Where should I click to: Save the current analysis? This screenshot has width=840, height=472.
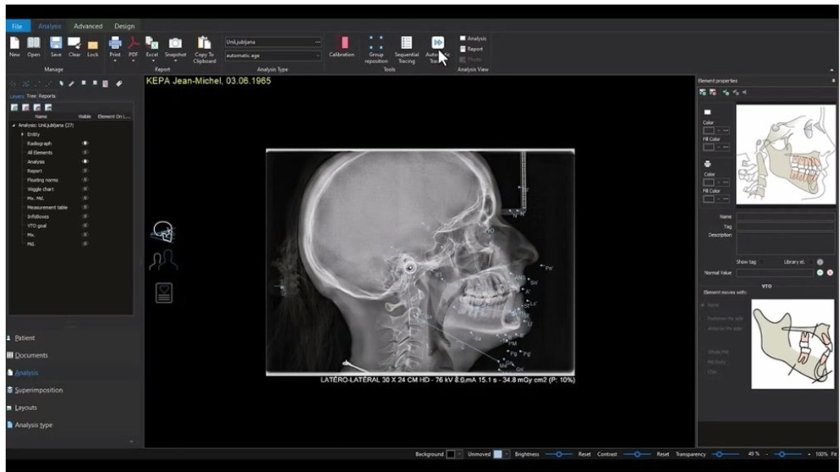[55, 44]
